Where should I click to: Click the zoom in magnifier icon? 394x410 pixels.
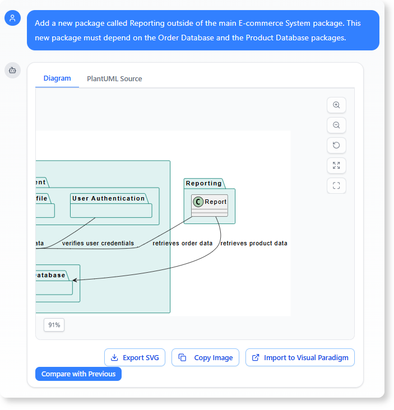336,105
